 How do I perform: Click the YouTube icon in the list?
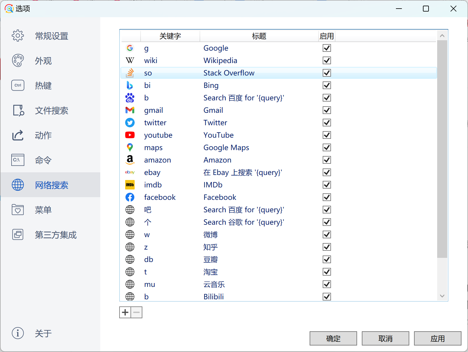click(130, 135)
